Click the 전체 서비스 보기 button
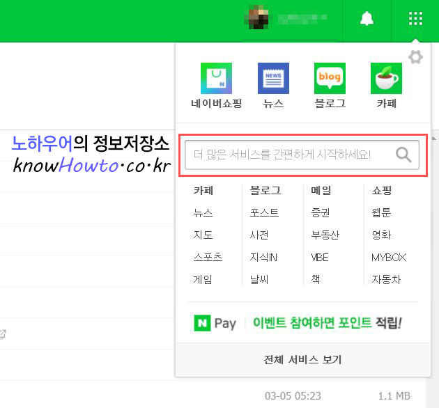 (x=303, y=359)
